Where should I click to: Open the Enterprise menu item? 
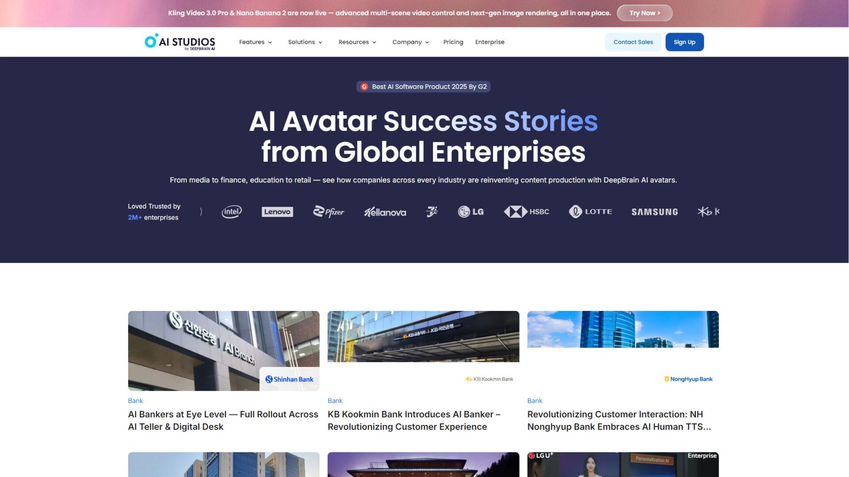pyautogui.click(x=490, y=42)
